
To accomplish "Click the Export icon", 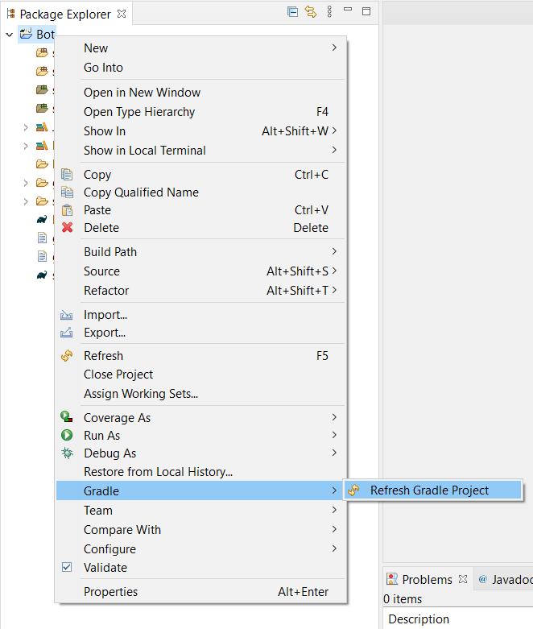I will [x=67, y=333].
